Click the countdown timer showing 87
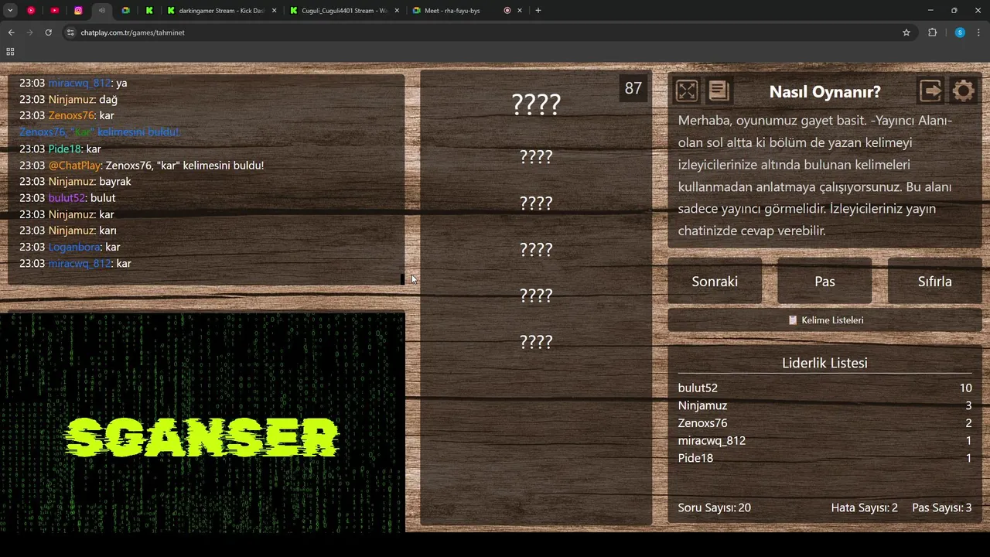 [633, 88]
